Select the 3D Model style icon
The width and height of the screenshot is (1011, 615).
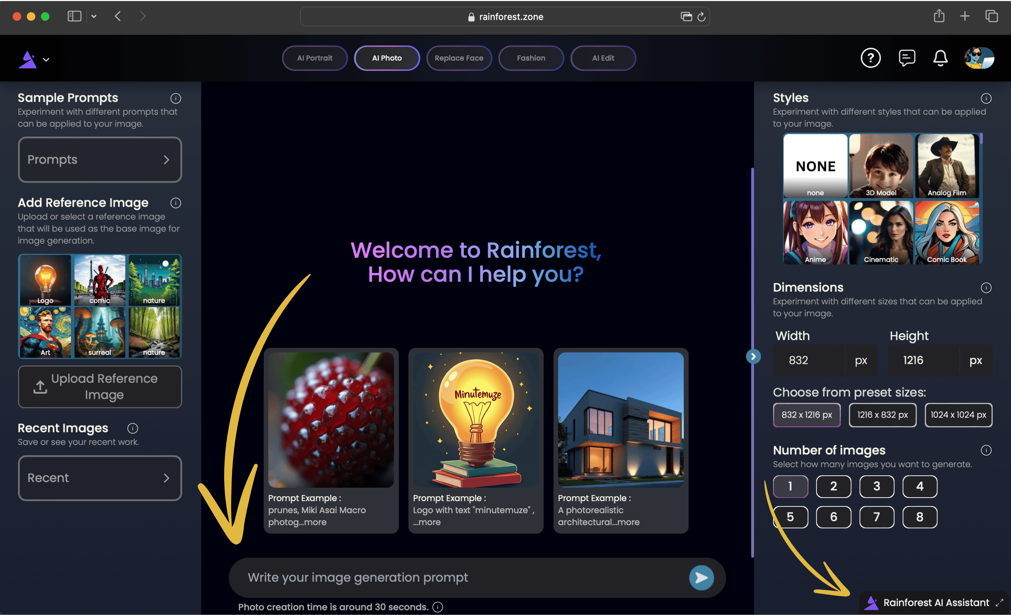pyautogui.click(x=881, y=165)
